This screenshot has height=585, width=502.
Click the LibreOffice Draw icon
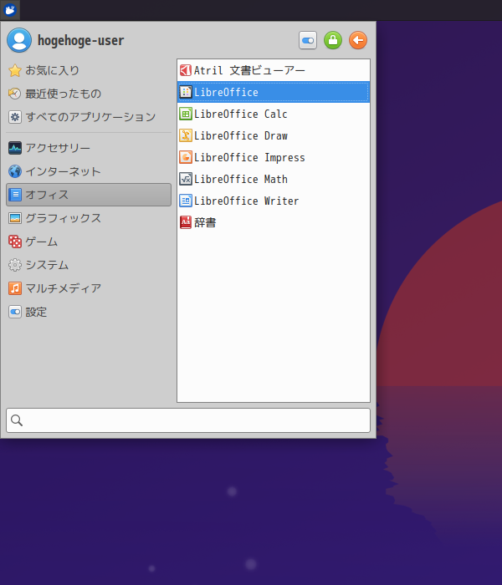click(x=186, y=135)
